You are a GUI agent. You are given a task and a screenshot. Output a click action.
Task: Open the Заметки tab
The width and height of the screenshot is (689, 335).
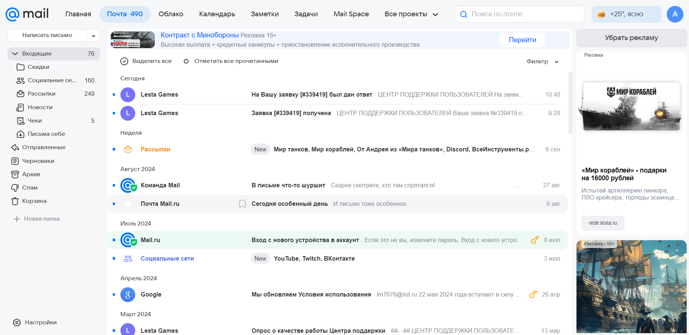[264, 14]
